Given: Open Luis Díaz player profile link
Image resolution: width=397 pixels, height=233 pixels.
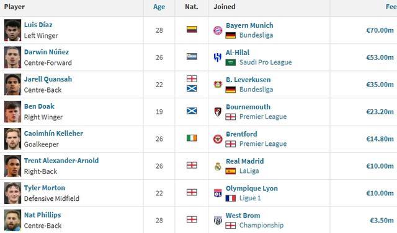Looking at the screenshot, I should coord(38,25).
